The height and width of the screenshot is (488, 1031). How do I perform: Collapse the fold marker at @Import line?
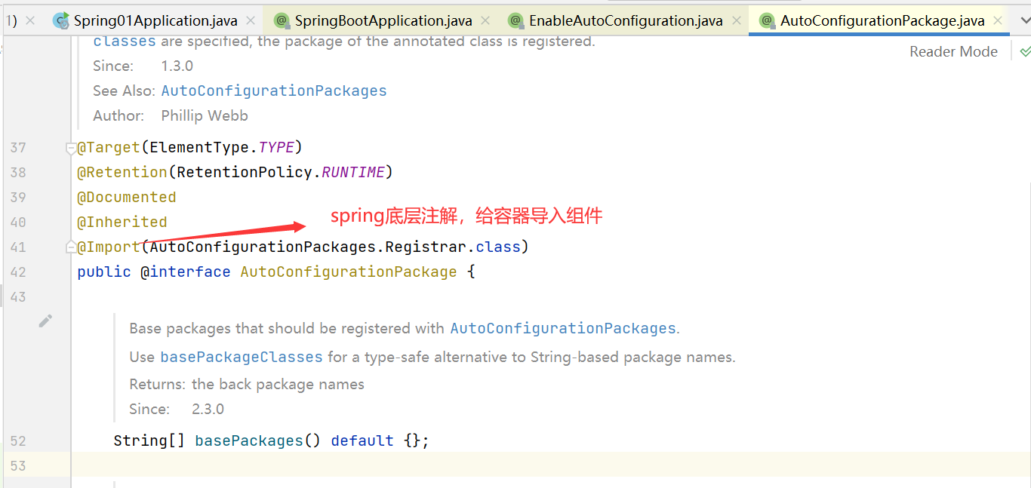pos(71,247)
